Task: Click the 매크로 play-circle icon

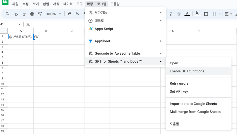Action: click(90, 21)
